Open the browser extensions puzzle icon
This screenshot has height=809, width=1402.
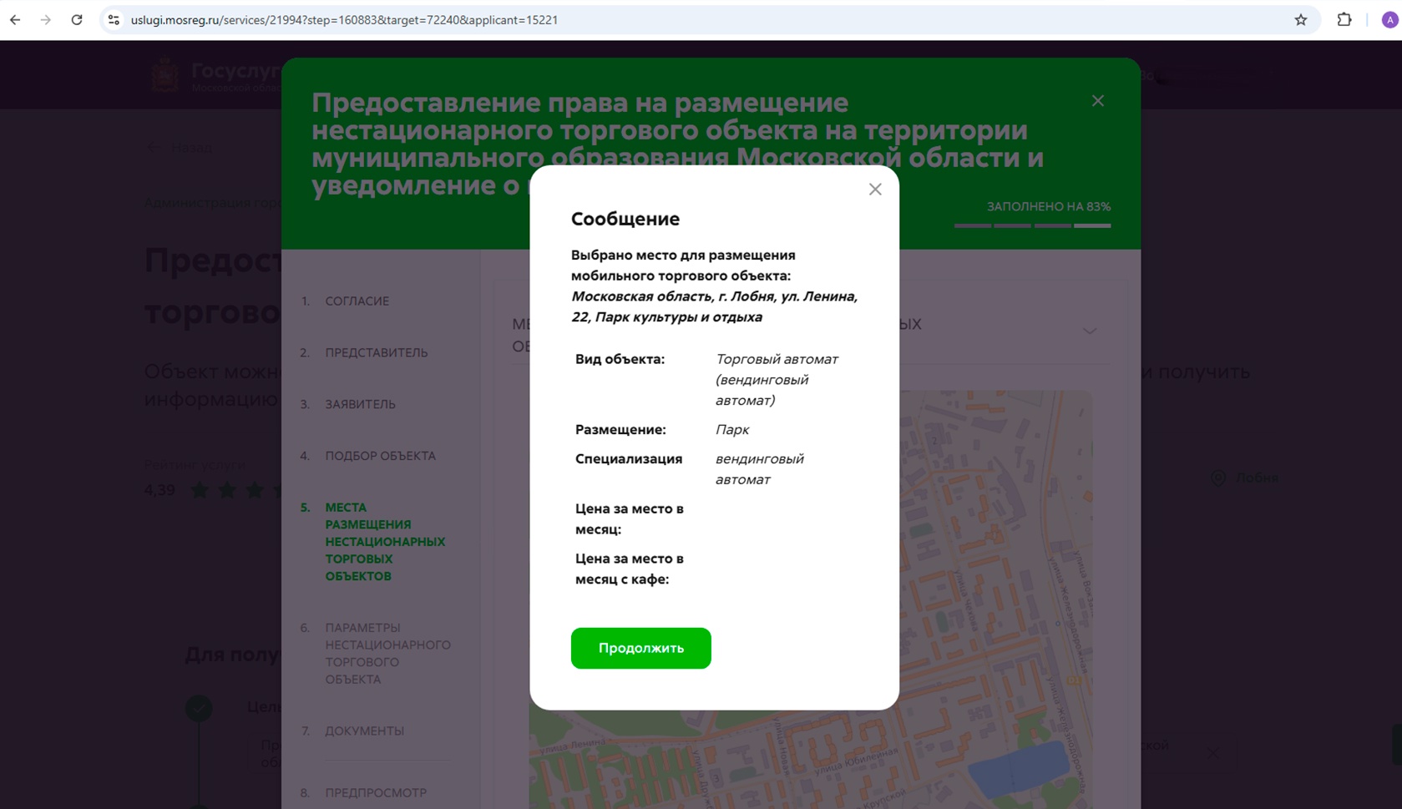click(x=1344, y=20)
